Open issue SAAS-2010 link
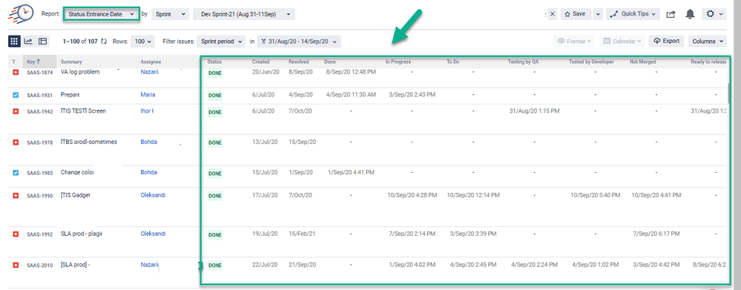This screenshot has width=741, height=290. coord(40,266)
